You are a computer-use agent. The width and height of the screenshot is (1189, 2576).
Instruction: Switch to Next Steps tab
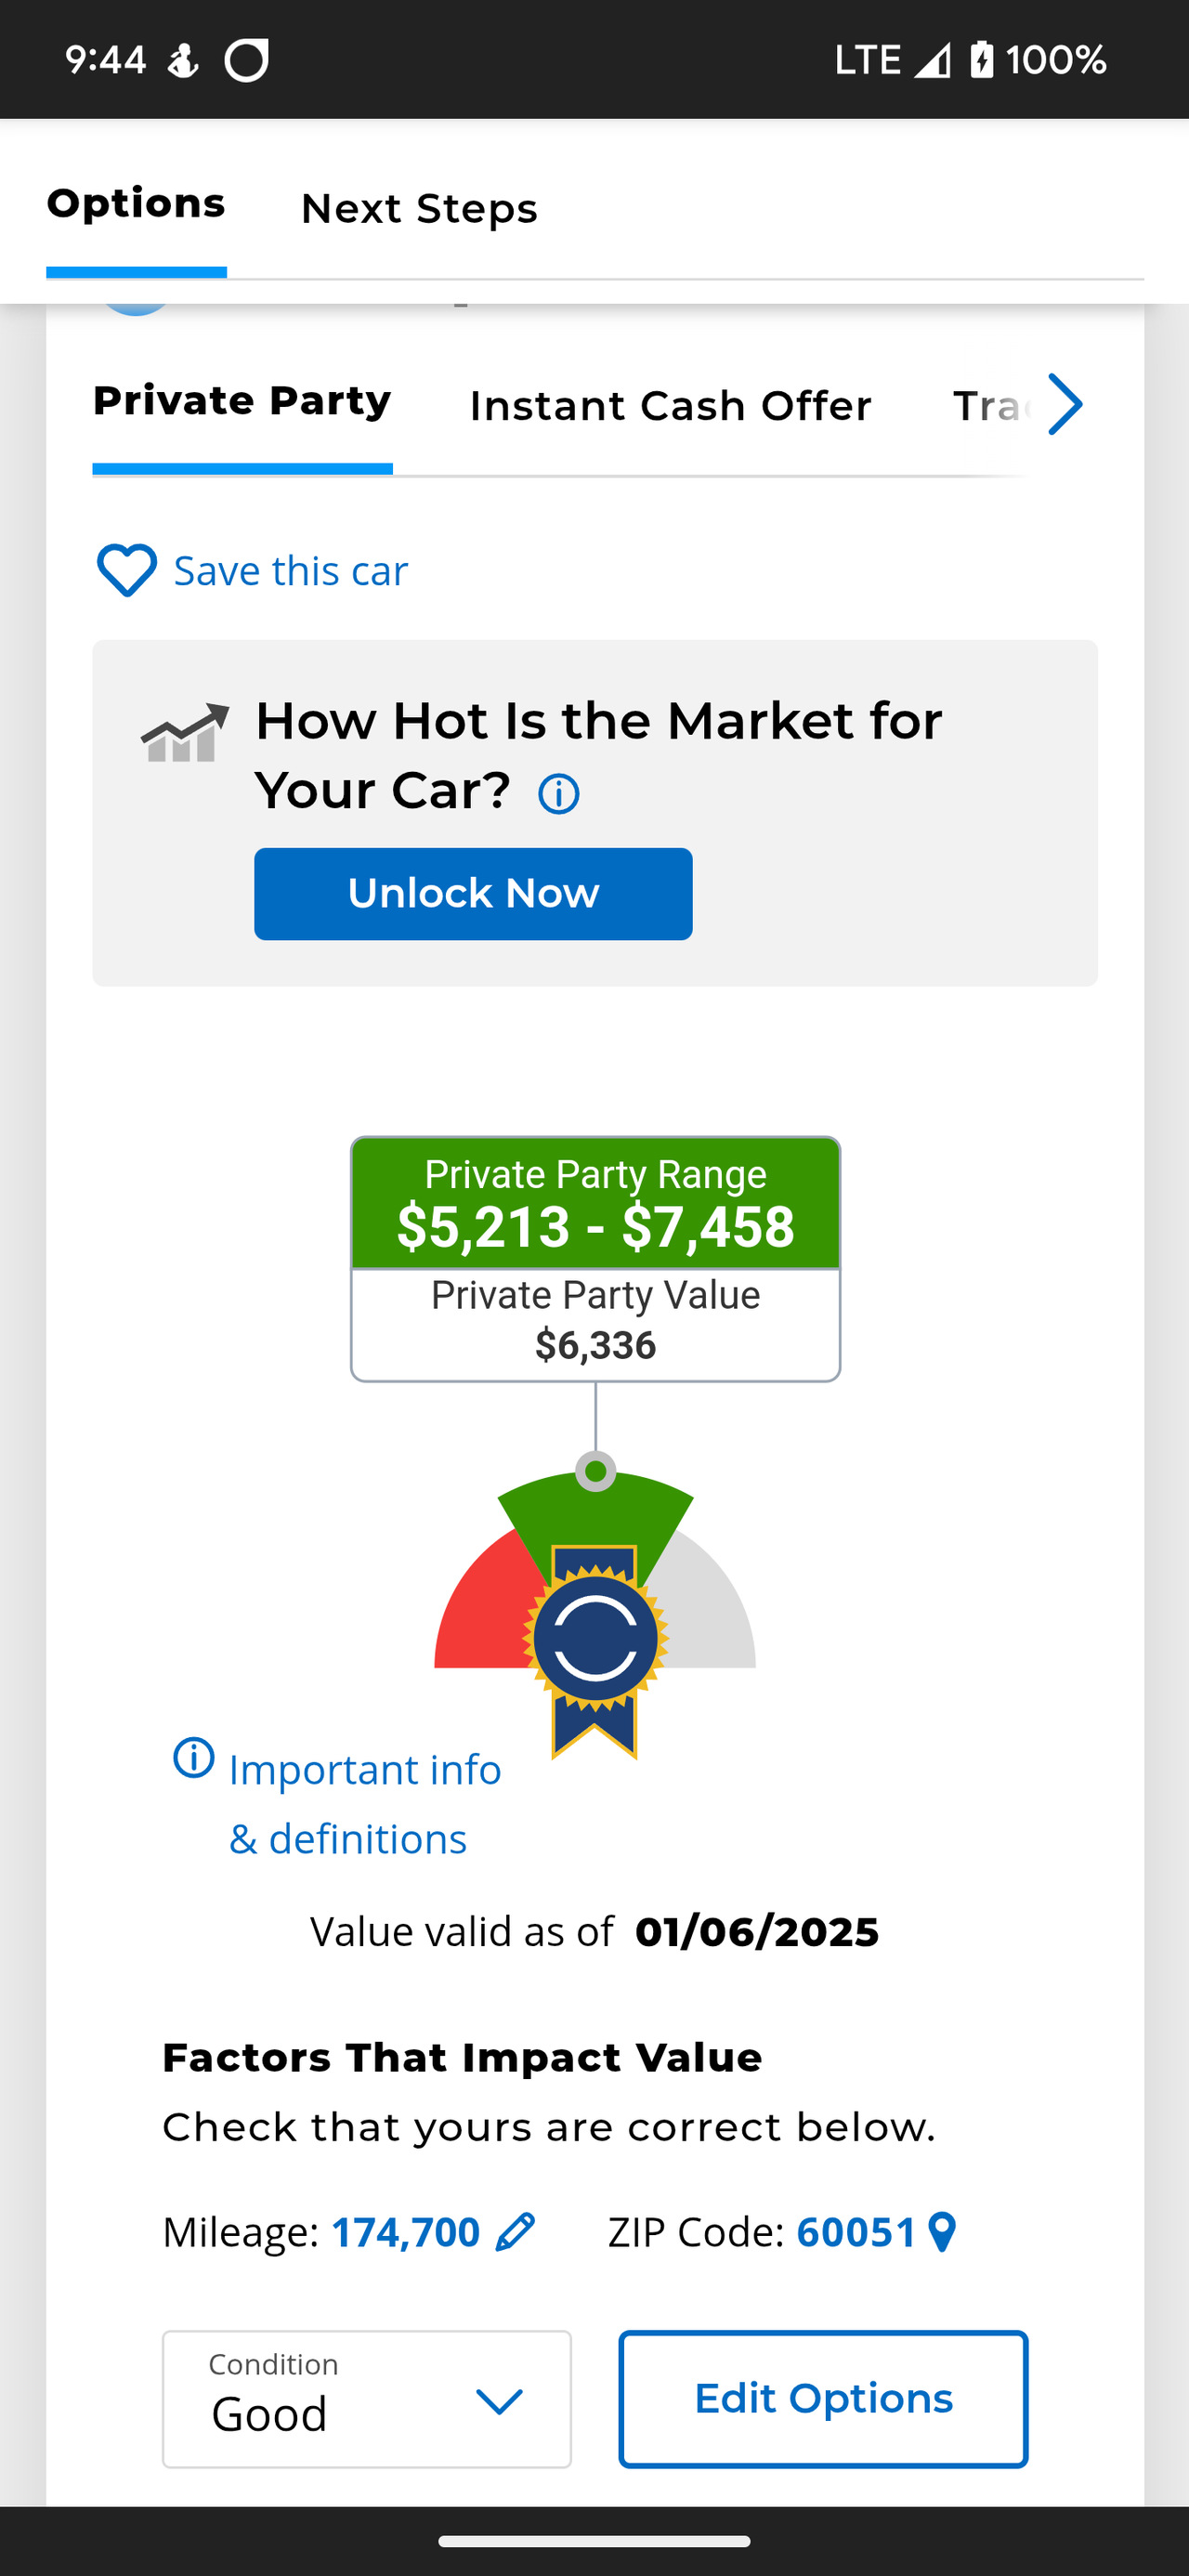coord(419,209)
